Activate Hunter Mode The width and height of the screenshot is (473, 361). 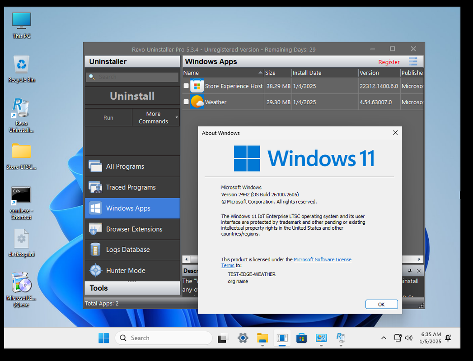click(132, 271)
